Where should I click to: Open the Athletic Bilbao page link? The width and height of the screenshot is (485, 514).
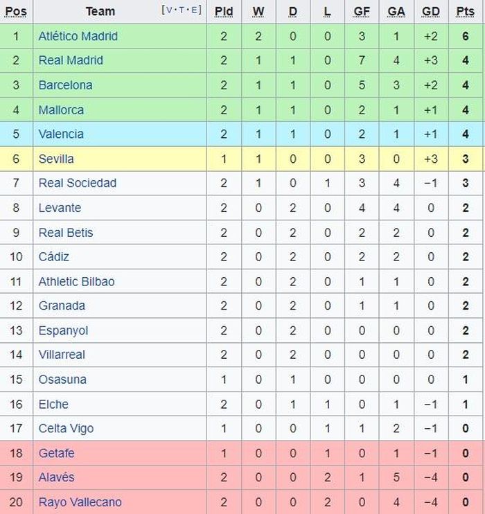point(77,281)
